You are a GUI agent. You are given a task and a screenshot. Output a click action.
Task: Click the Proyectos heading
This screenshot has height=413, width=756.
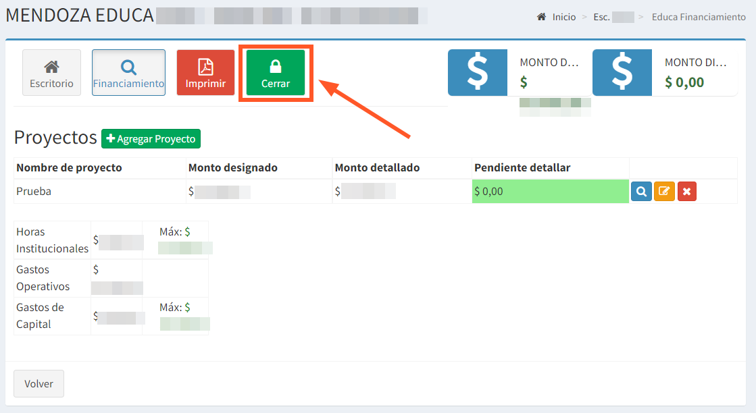[55, 138]
